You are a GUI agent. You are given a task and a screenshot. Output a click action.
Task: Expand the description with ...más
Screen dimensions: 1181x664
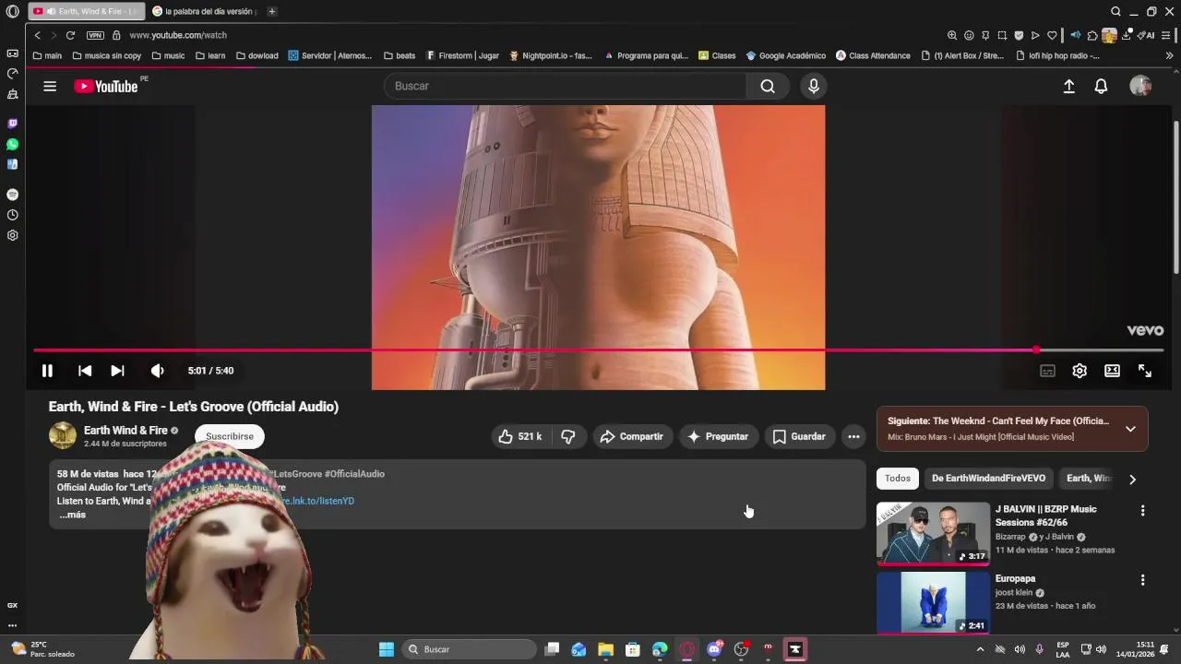pyautogui.click(x=72, y=515)
